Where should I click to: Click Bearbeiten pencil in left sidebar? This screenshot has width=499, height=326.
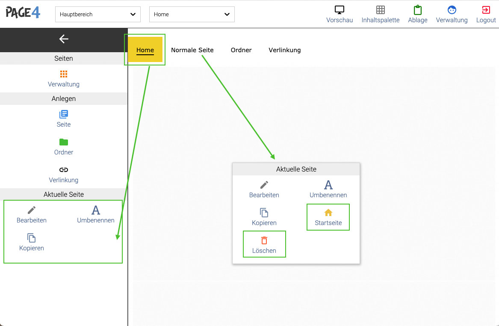pos(32,210)
